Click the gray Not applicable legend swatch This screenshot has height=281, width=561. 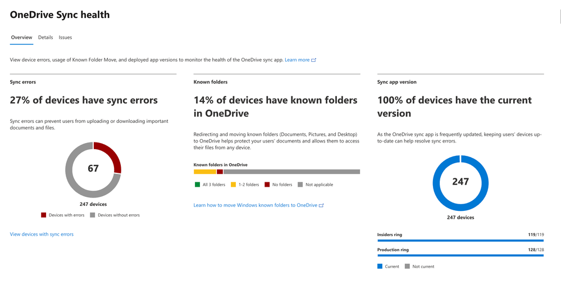click(x=300, y=185)
